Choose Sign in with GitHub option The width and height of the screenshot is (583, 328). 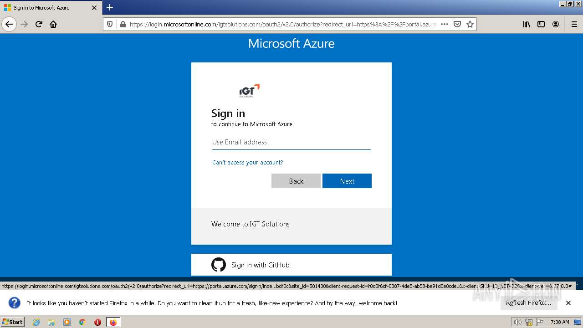click(x=291, y=265)
